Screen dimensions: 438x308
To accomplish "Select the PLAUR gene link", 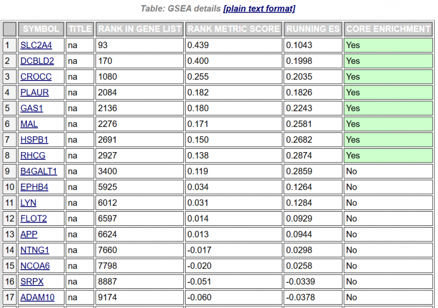I will [x=34, y=92].
